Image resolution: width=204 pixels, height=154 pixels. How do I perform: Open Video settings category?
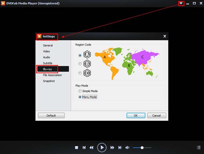(46, 51)
